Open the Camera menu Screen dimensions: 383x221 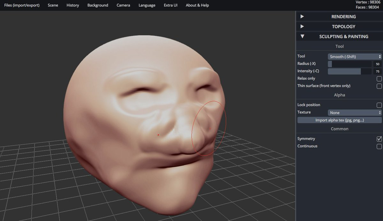[x=123, y=5]
